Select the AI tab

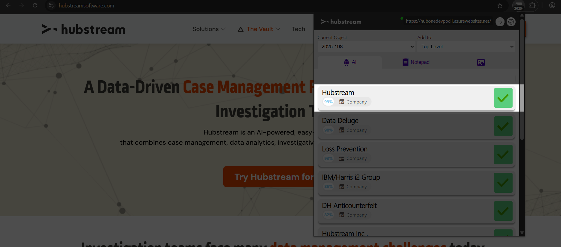click(350, 62)
